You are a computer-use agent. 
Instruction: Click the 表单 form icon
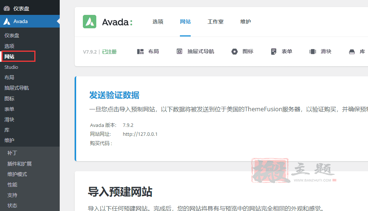pos(274,51)
